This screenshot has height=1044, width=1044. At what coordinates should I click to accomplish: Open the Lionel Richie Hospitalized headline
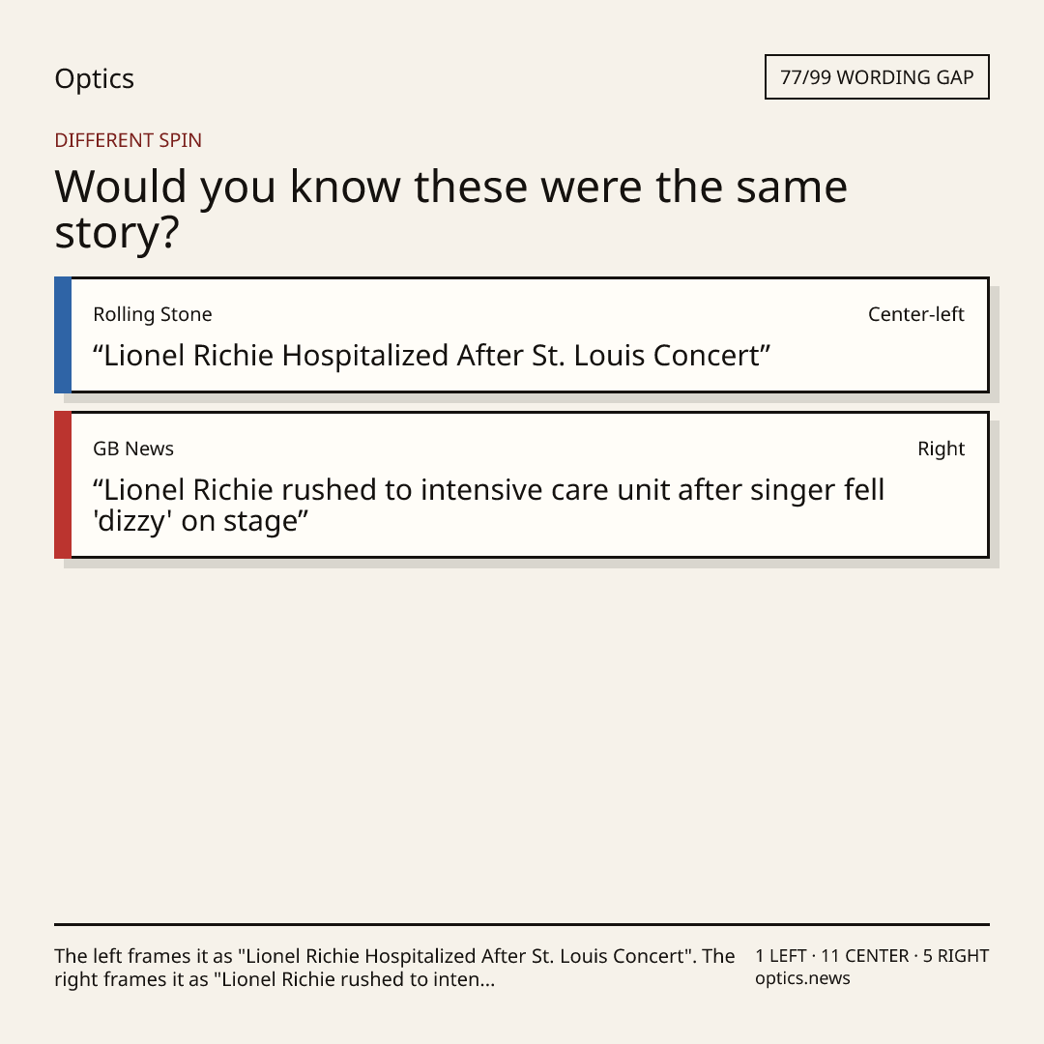tap(431, 356)
